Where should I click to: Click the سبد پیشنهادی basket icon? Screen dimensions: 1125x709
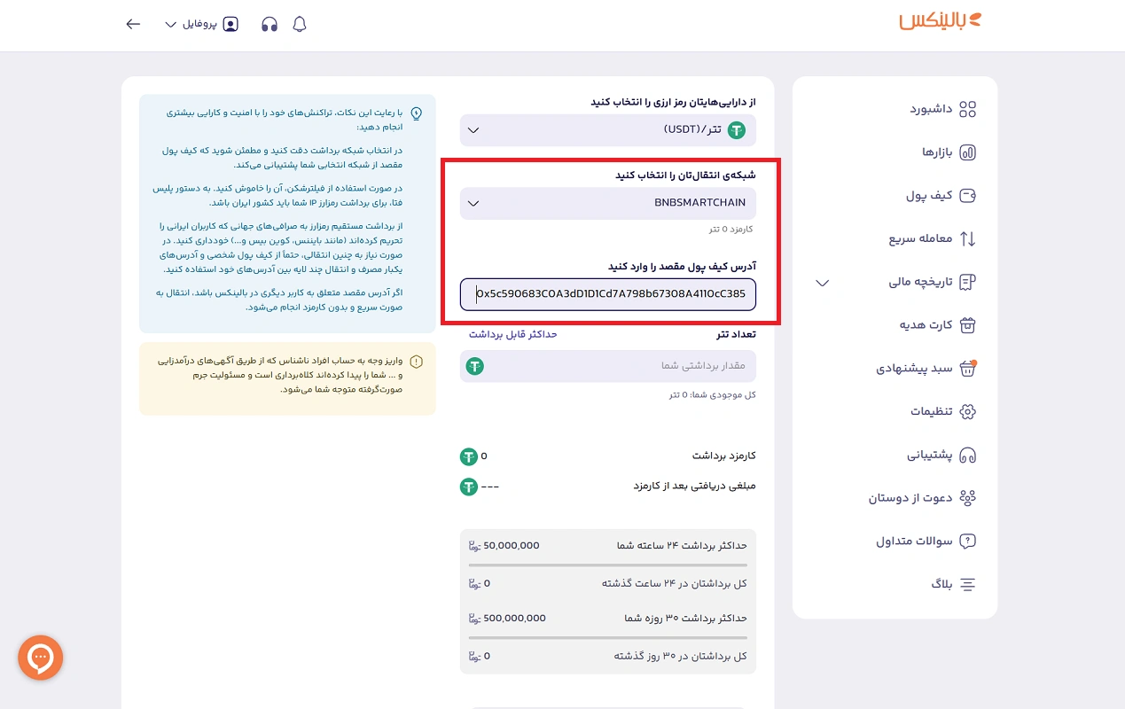pyautogui.click(x=967, y=368)
